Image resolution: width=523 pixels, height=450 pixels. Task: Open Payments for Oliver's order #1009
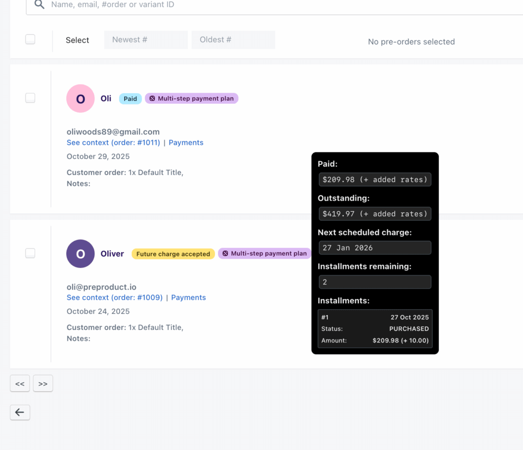coord(188,297)
